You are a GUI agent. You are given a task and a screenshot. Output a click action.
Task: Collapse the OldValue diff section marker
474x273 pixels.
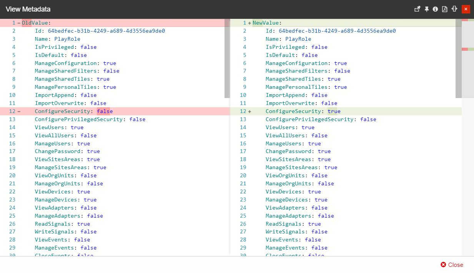pyautogui.click(x=18, y=23)
